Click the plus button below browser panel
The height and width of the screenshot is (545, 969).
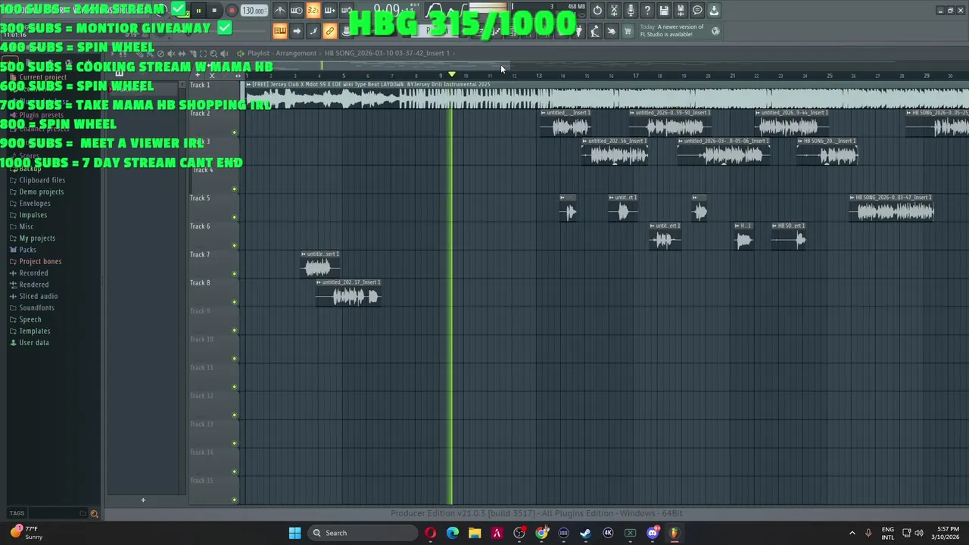142,500
